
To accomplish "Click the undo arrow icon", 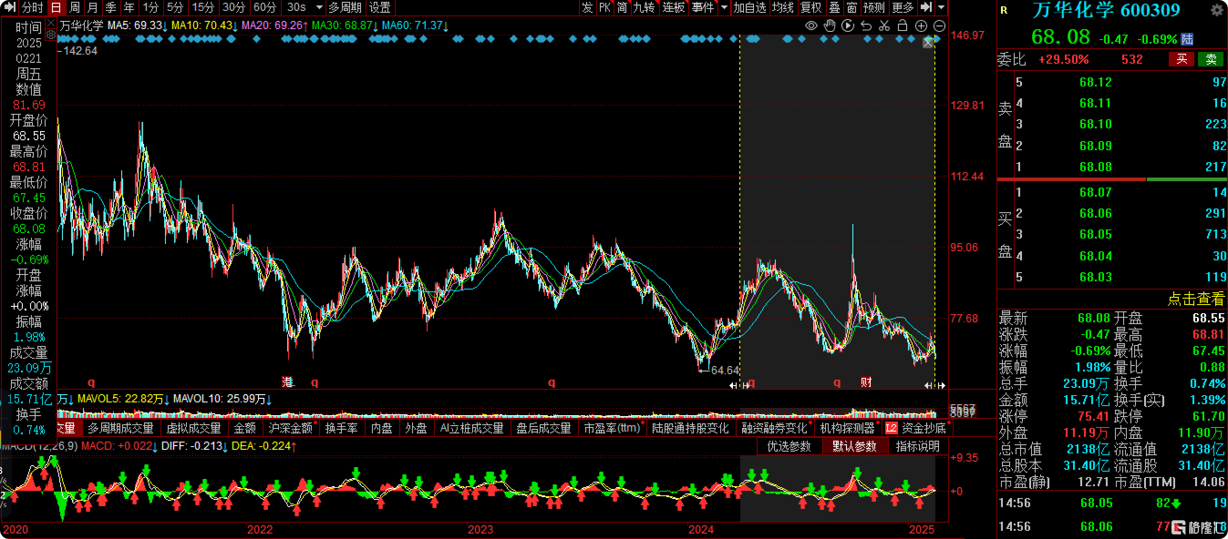I will [866, 25].
